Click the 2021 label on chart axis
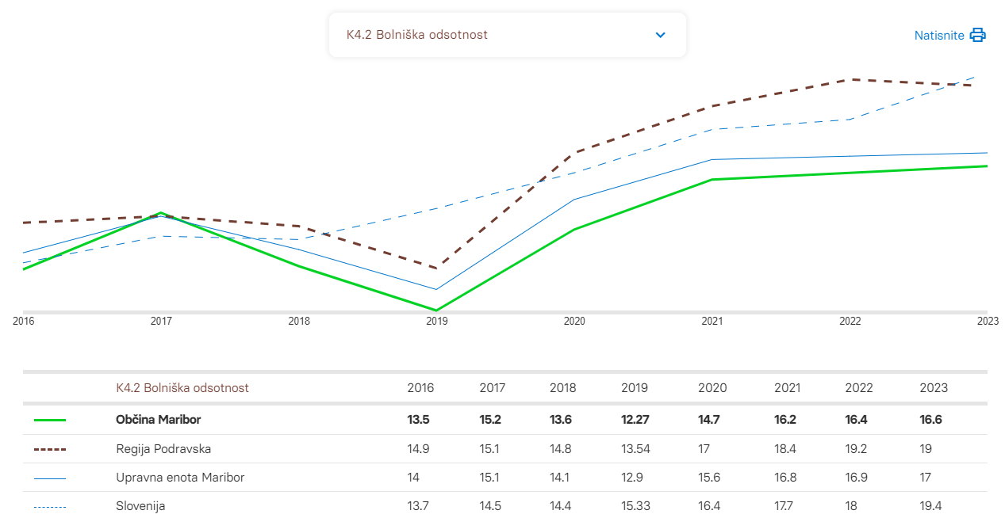1005x518 pixels. click(x=712, y=322)
